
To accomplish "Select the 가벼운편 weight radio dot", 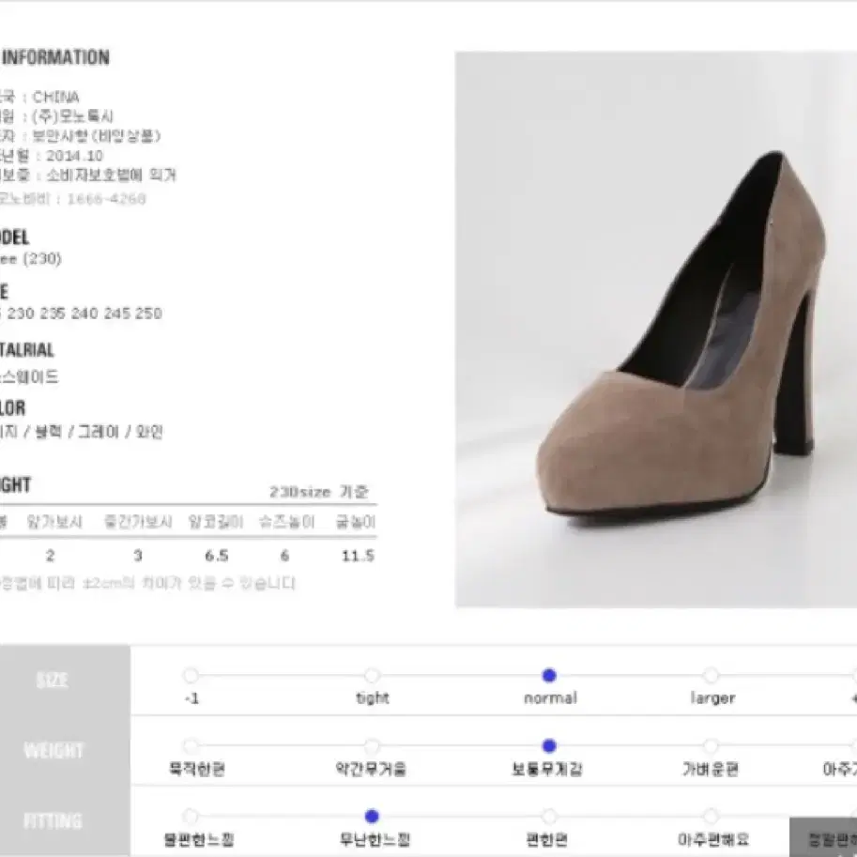I will click(x=711, y=746).
